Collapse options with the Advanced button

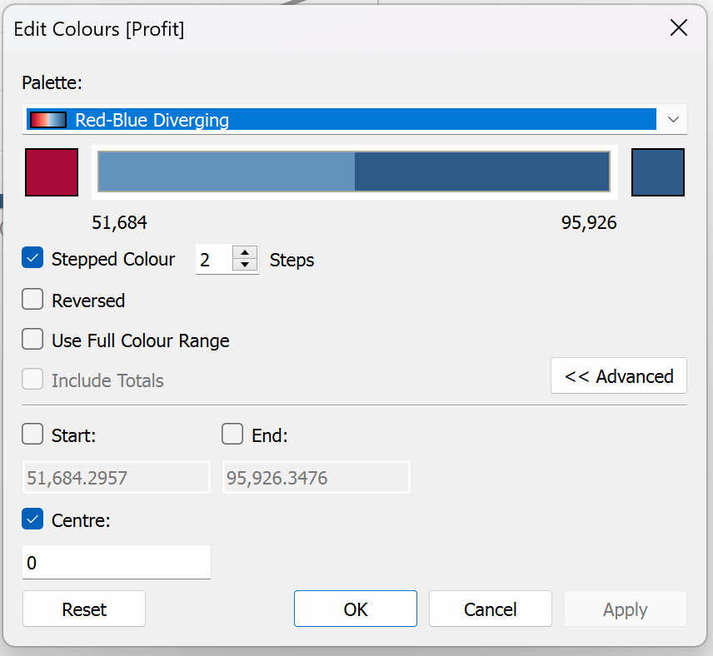pos(618,376)
